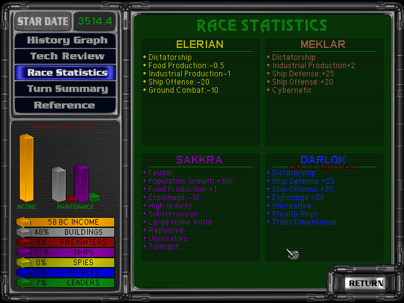Open the Turn Summary screen
Viewport: 404px width, 303px height.
(65, 89)
